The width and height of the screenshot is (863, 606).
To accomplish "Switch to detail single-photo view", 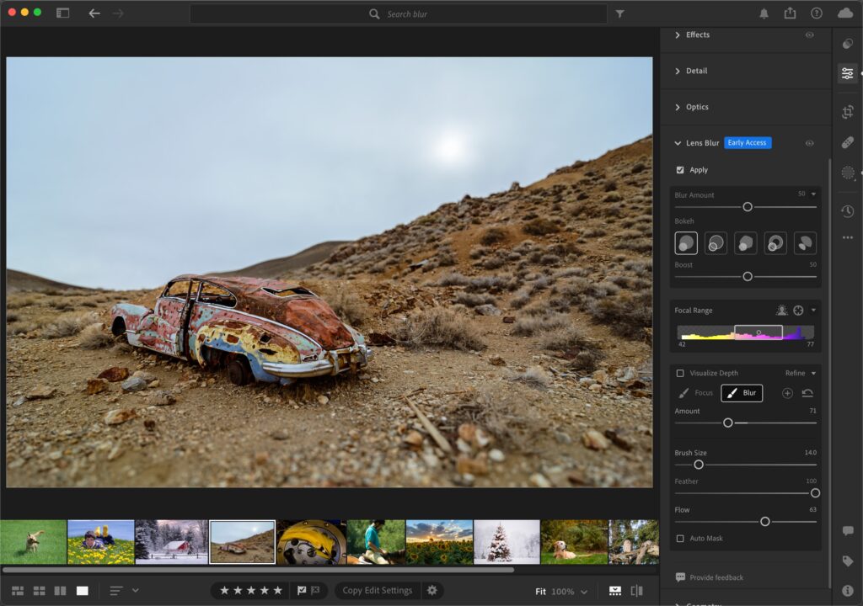I will (x=82, y=591).
